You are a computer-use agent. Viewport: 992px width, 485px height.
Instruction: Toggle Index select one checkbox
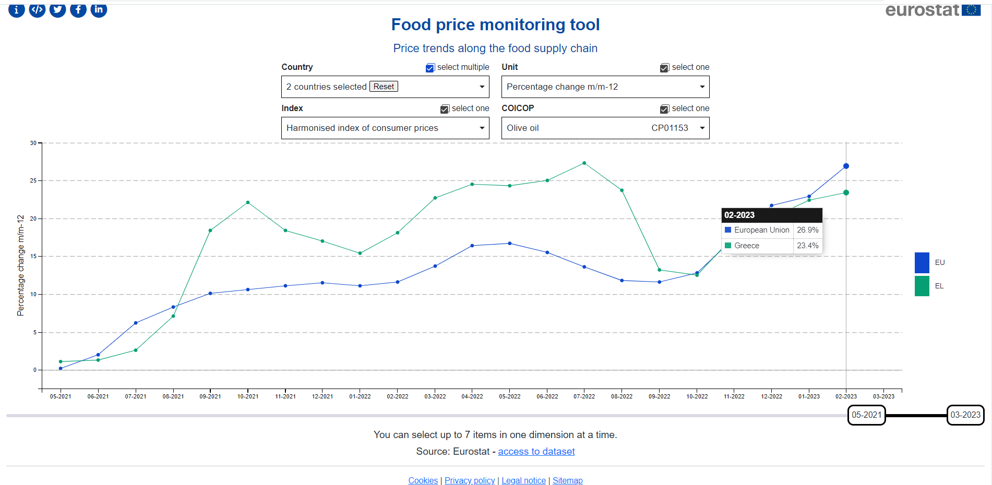(445, 109)
